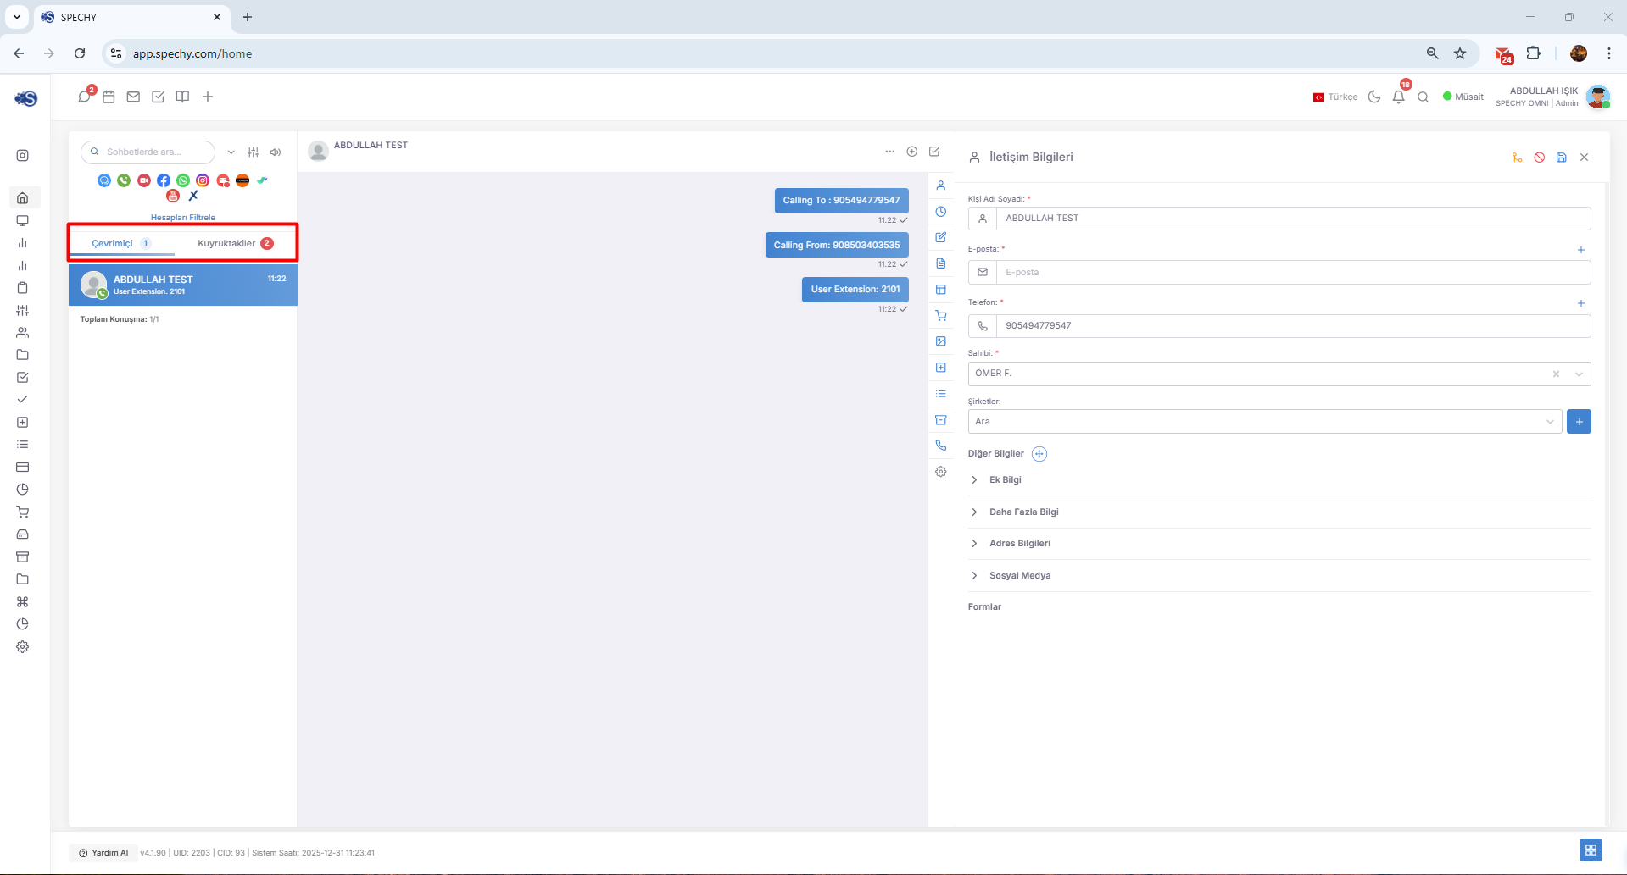Open the chat bubble icon in top toolbar
The width and height of the screenshot is (1627, 875).
[84, 97]
